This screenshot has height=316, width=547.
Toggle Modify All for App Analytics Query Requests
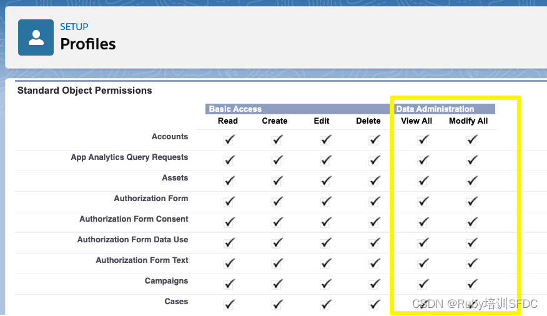click(471, 160)
